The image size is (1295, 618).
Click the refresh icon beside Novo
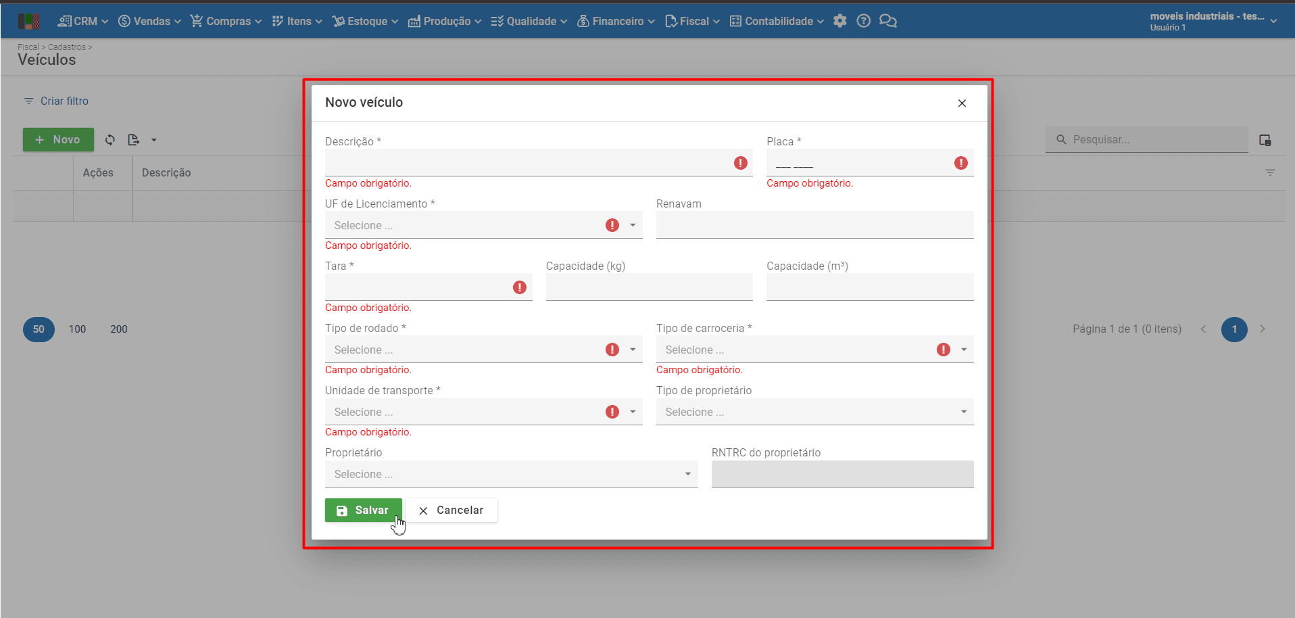[x=110, y=140]
